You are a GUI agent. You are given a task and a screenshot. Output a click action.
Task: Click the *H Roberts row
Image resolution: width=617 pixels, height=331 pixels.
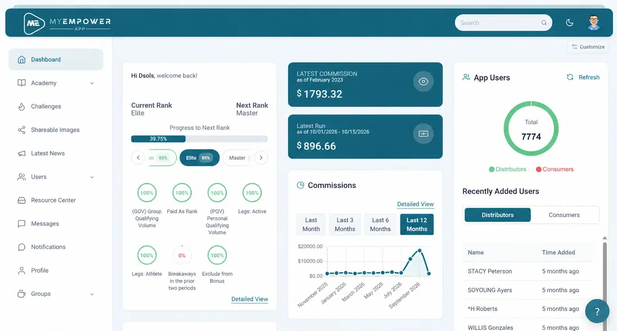click(528, 309)
